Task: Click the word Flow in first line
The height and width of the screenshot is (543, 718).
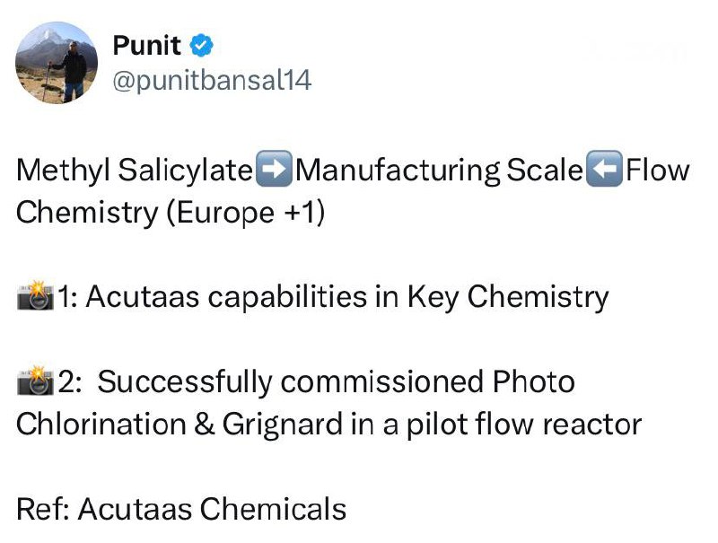Action: click(x=658, y=170)
